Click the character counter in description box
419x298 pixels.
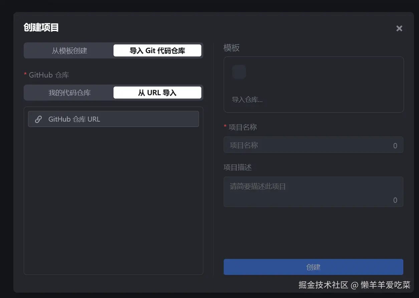pos(395,200)
